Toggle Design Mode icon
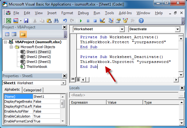The height and width of the screenshot is (128, 187). pyautogui.click(x=102, y=21)
